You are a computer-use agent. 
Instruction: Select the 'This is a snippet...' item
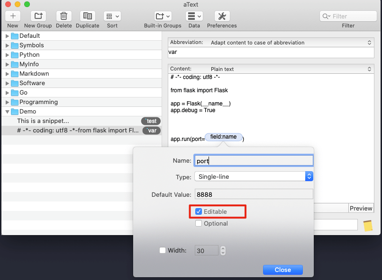[x=43, y=121]
